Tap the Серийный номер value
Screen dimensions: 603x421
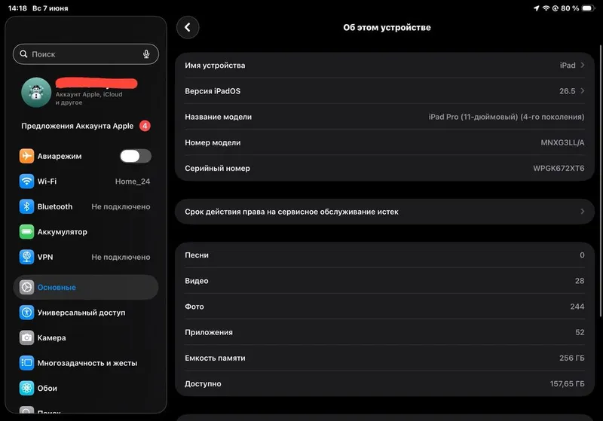(x=559, y=168)
